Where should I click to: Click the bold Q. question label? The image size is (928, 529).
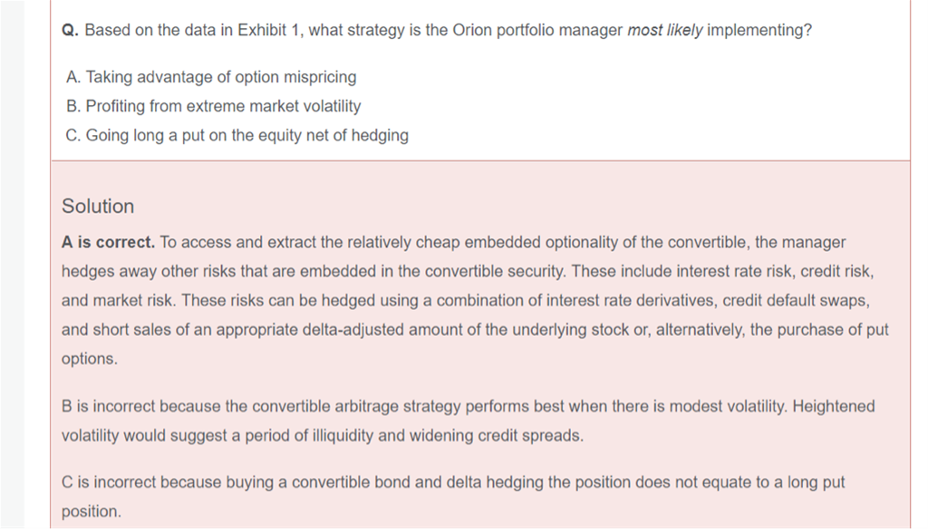click(x=71, y=30)
